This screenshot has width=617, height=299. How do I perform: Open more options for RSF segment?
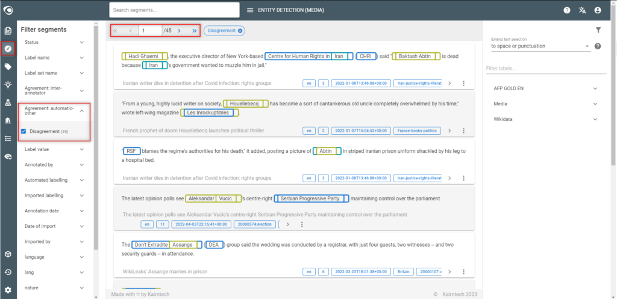[x=463, y=178]
